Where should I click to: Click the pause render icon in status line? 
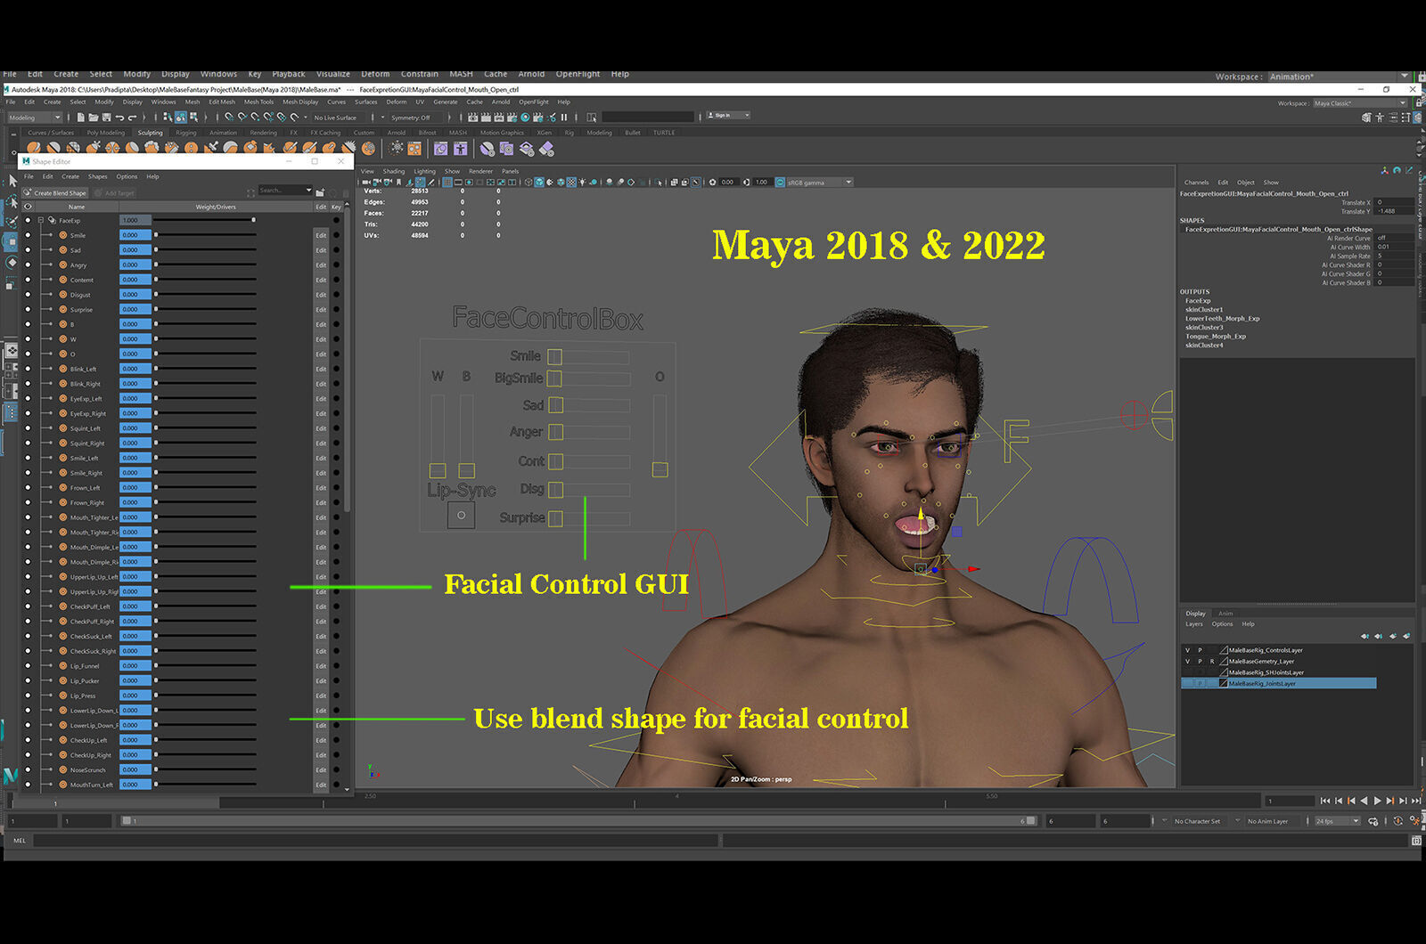point(564,117)
